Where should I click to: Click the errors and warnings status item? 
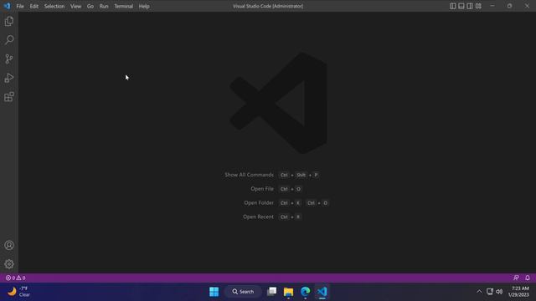click(15, 278)
